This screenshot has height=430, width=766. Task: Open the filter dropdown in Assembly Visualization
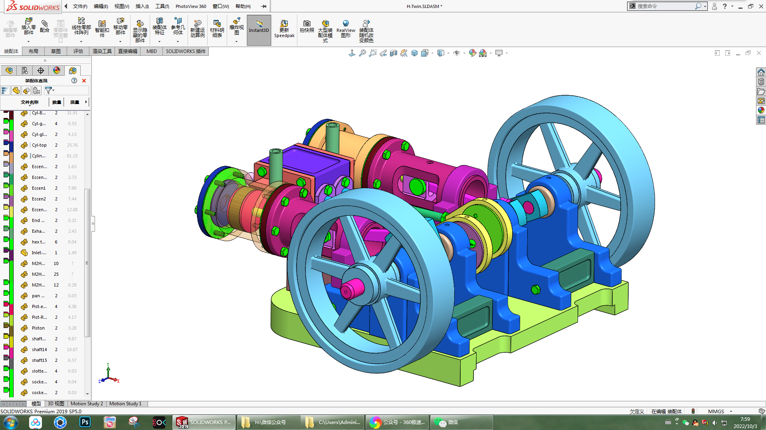pos(49,91)
